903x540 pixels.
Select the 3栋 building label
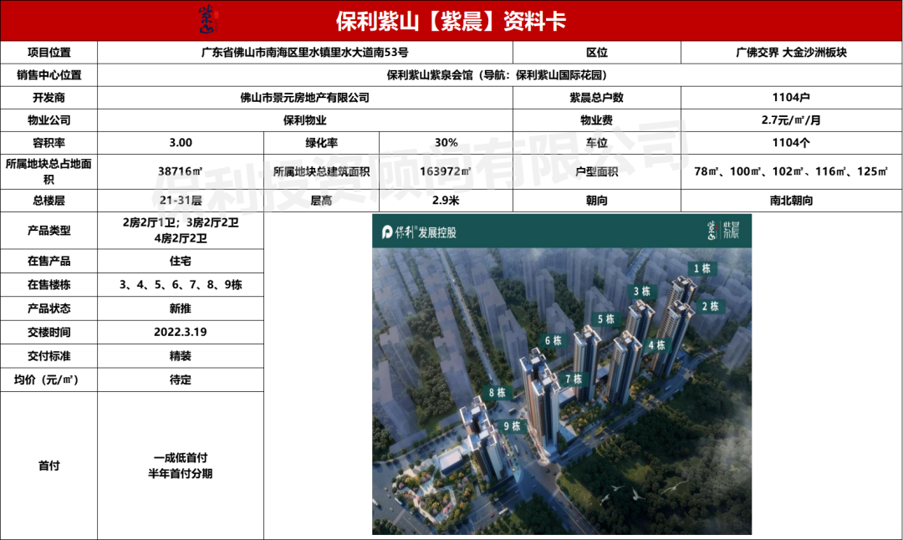(641, 292)
